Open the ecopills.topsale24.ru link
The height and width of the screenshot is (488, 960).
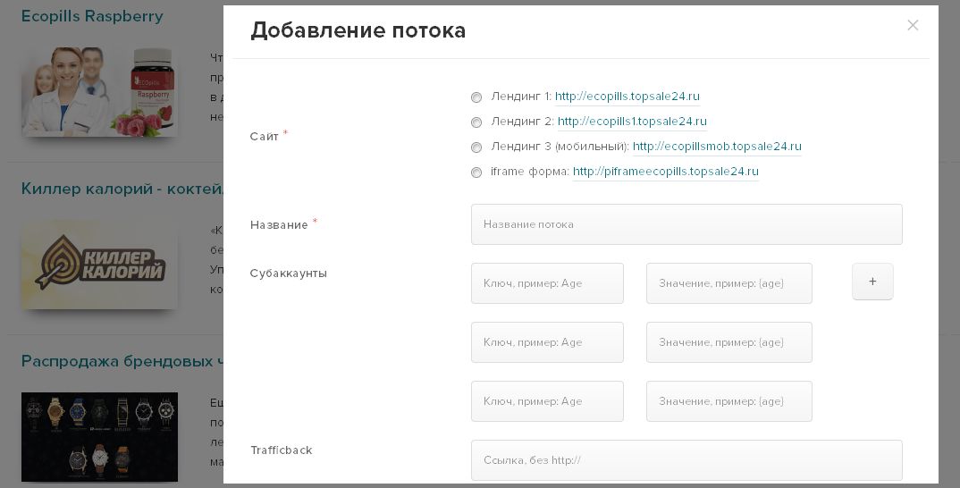[x=627, y=97]
